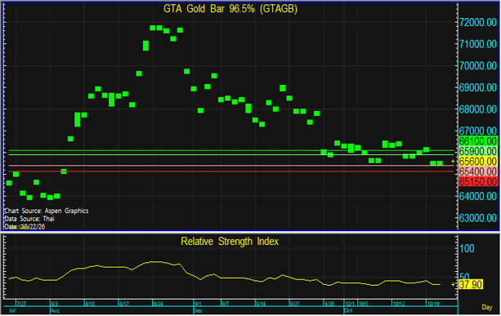Select the 9/14 date axis label
Image resolution: width=501 pixels, height=316 pixels.
261,304
